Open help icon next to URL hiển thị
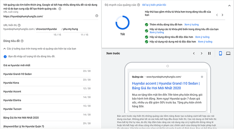The image size is (234, 129). [x=19, y=25]
